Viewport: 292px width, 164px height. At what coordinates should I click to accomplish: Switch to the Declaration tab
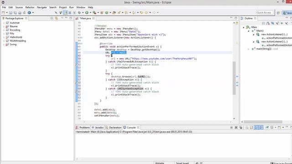(x=113, y=128)
